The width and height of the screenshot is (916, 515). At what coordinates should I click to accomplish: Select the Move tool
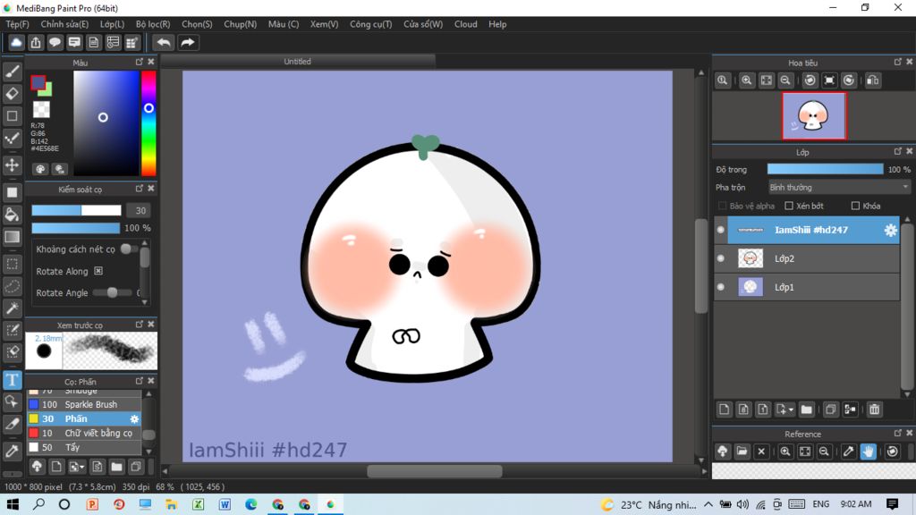point(13,165)
